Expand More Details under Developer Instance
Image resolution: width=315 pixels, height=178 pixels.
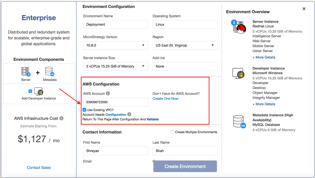pyautogui.click(x=264, y=104)
